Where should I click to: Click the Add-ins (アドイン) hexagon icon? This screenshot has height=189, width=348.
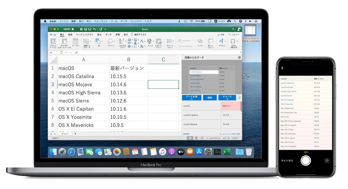point(110,41)
